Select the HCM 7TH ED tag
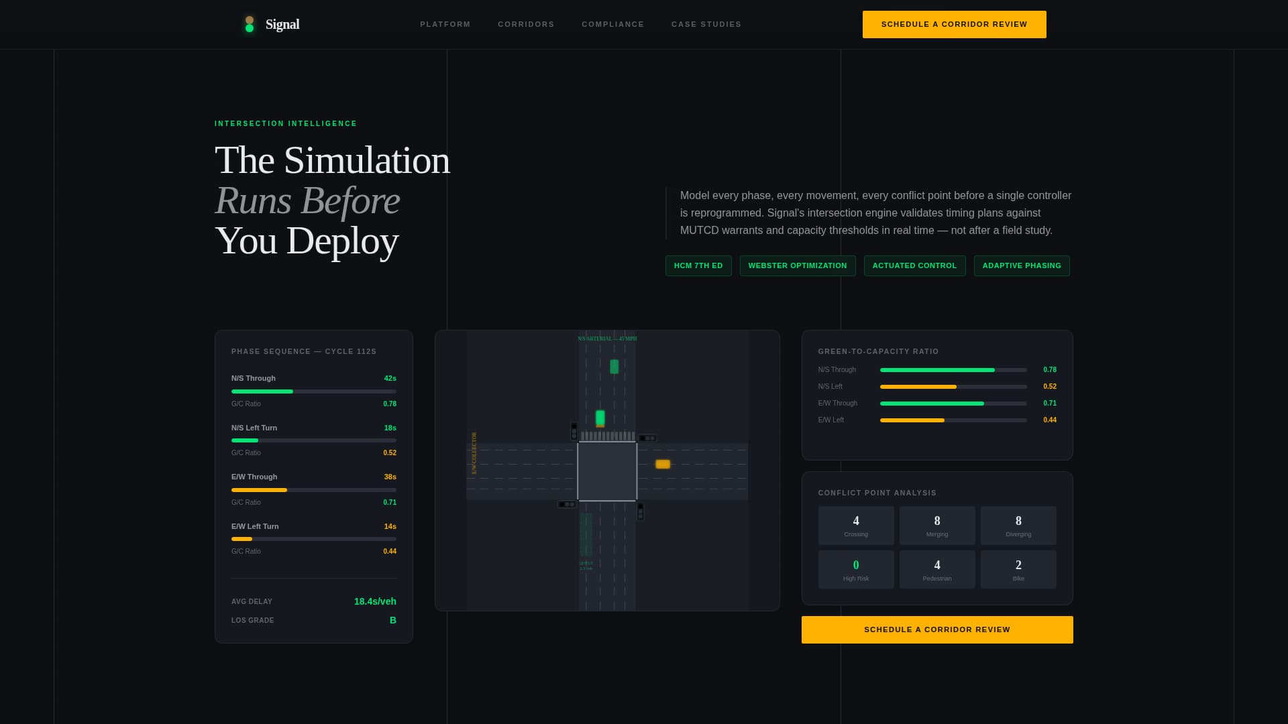Image resolution: width=1288 pixels, height=724 pixels. (x=698, y=265)
